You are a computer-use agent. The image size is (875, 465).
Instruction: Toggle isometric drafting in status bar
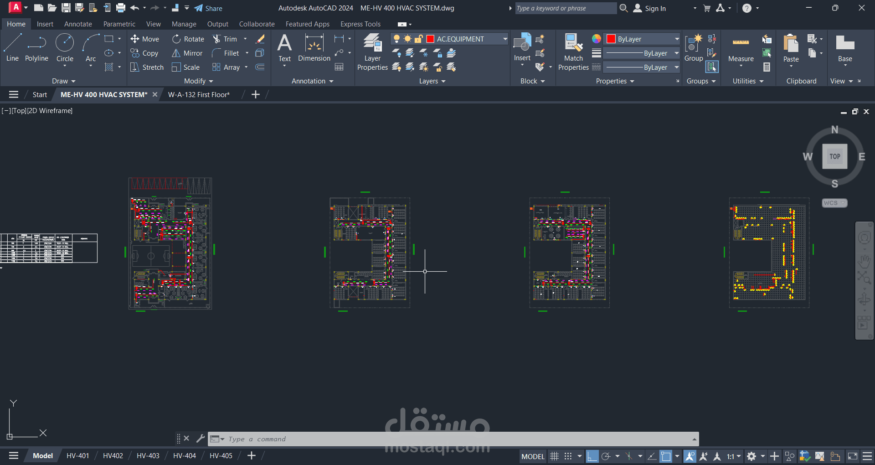(629, 456)
